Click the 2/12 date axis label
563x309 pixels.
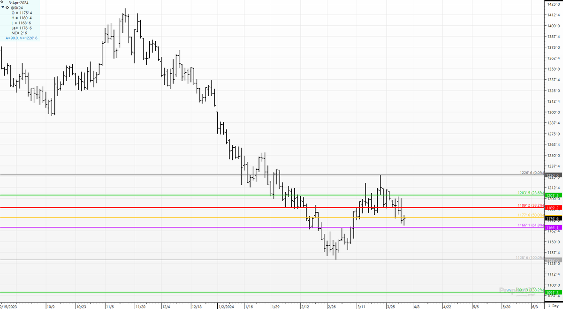tap(305, 307)
